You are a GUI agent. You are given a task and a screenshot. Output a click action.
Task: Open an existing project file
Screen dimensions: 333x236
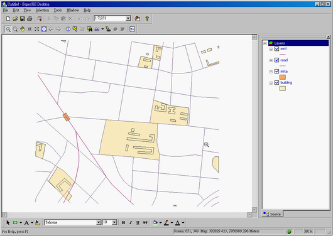15,19
